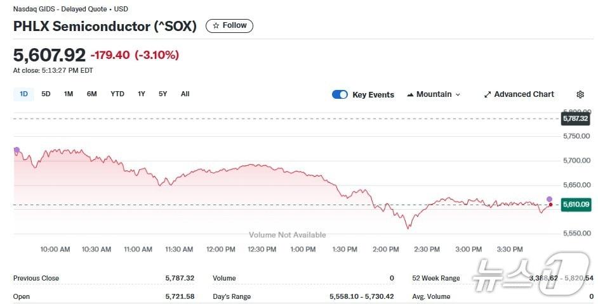Switch to the 6M time range
598x304 pixels.
click(x=92, y=94)
